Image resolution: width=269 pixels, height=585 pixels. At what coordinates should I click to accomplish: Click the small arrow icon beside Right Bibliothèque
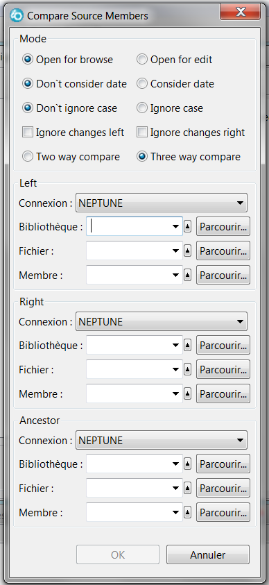pos(187,346)
